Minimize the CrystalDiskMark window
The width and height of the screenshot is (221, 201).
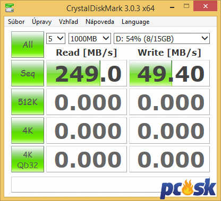pos(172,7)
